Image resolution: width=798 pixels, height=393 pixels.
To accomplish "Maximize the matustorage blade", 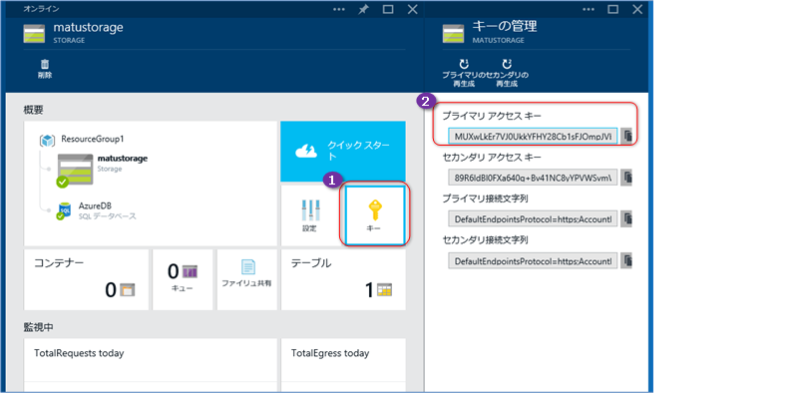I will click(388, 9).
